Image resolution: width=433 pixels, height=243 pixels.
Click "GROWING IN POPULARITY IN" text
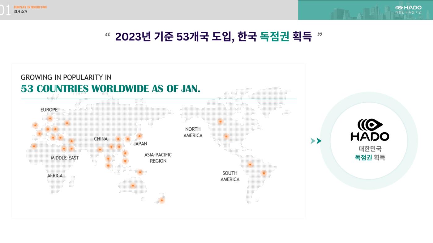[x=66, y=77]
